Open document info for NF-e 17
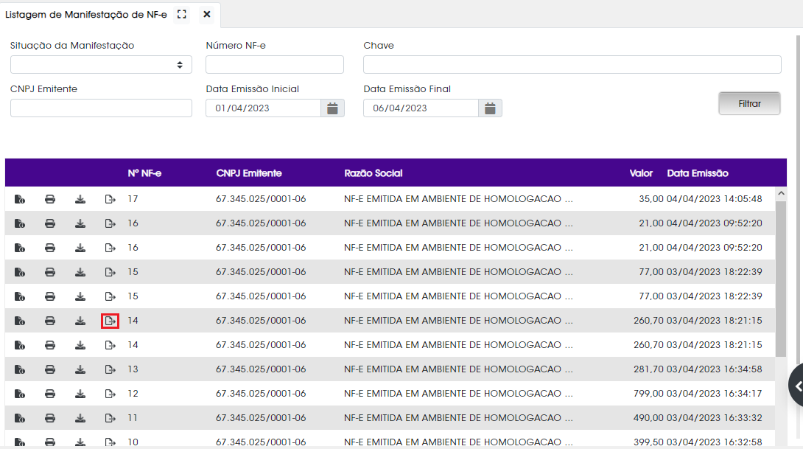The width and height of the screenshot is (803, 449). tap(19, 199)
